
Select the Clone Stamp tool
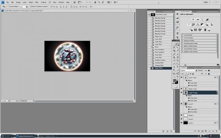tap(174, 57)
